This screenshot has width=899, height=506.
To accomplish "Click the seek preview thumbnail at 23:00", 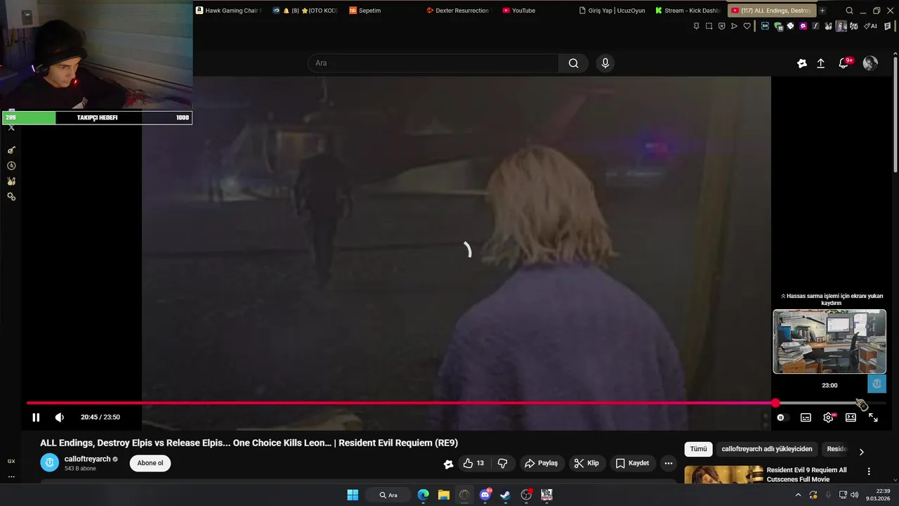I will point(829,342).
